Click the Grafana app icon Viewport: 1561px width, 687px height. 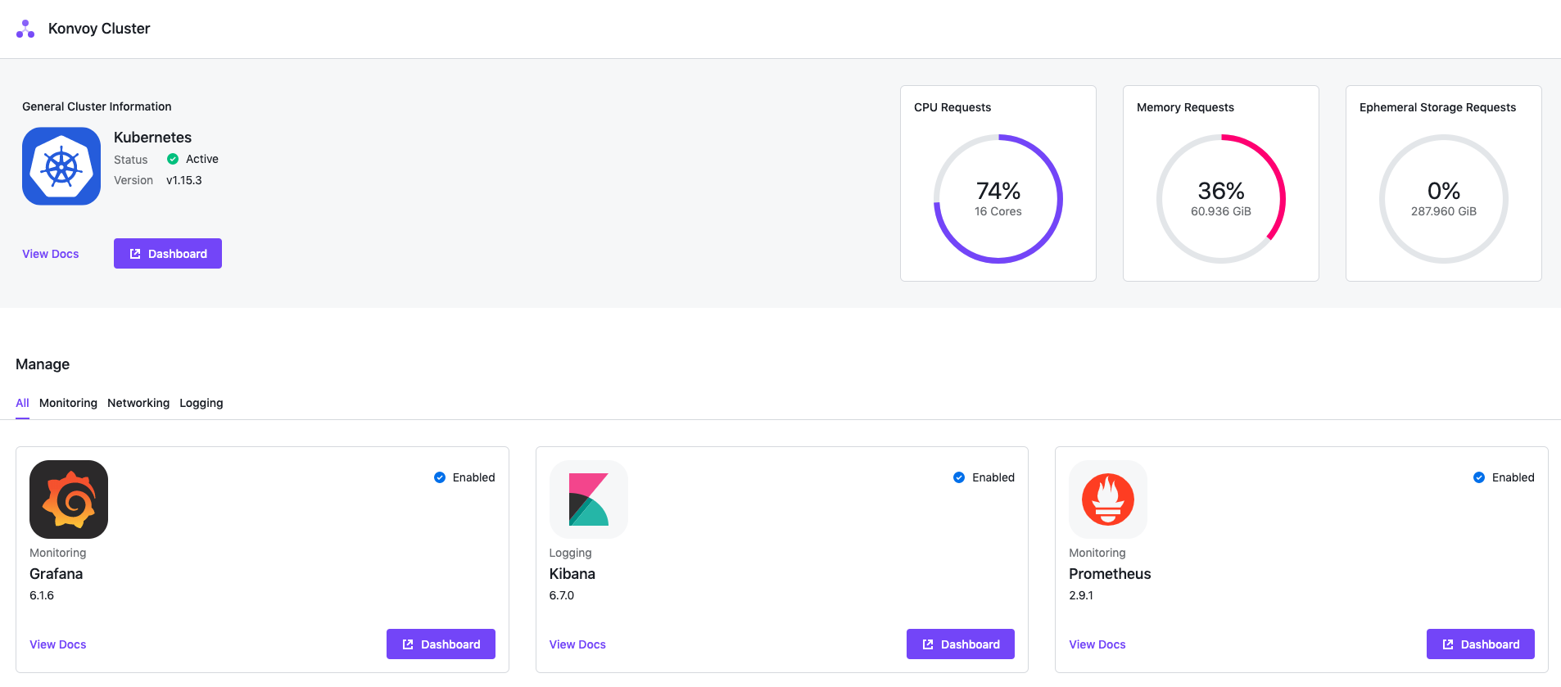(x=69, y=499)
